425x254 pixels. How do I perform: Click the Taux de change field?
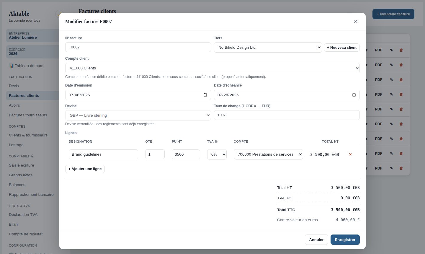pos(287,115)
